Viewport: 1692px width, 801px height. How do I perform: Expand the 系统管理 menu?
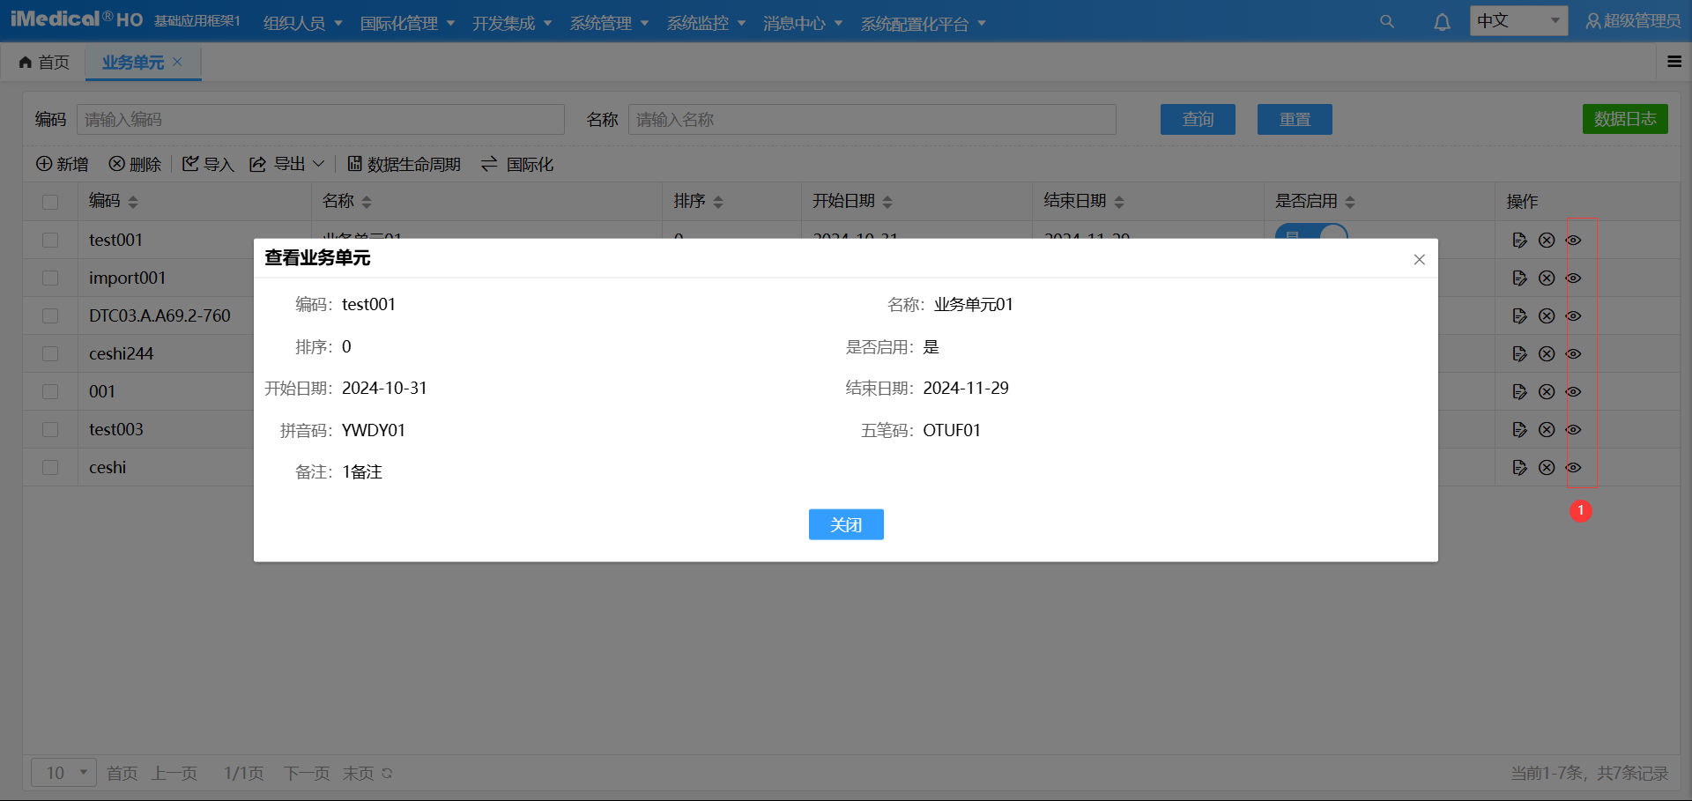(609, 23)
